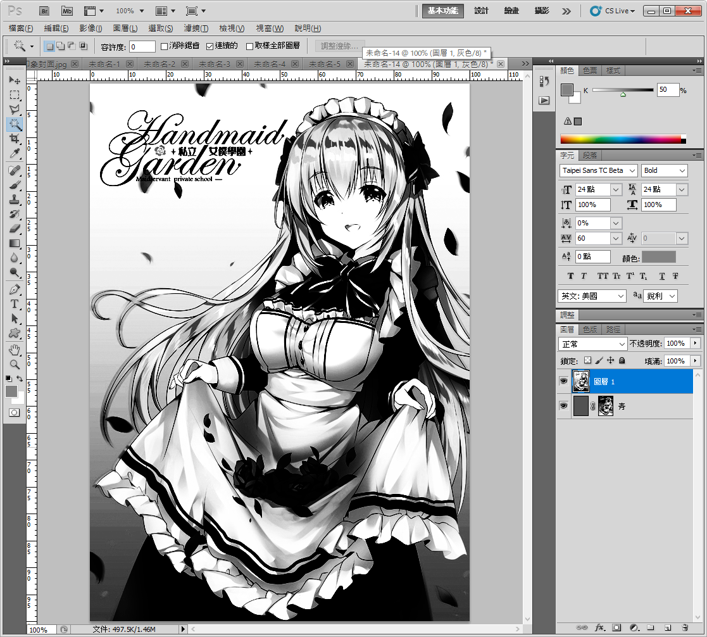Screen dimensions: 707x637
Task: Open the leading 24點 dropdown
Action: 682,190
